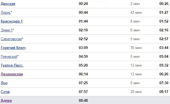Open the Туапсе-Пасс. station link
Image resolution: width=170 pixels, height=104 pixels.
[x=12, y=65]
